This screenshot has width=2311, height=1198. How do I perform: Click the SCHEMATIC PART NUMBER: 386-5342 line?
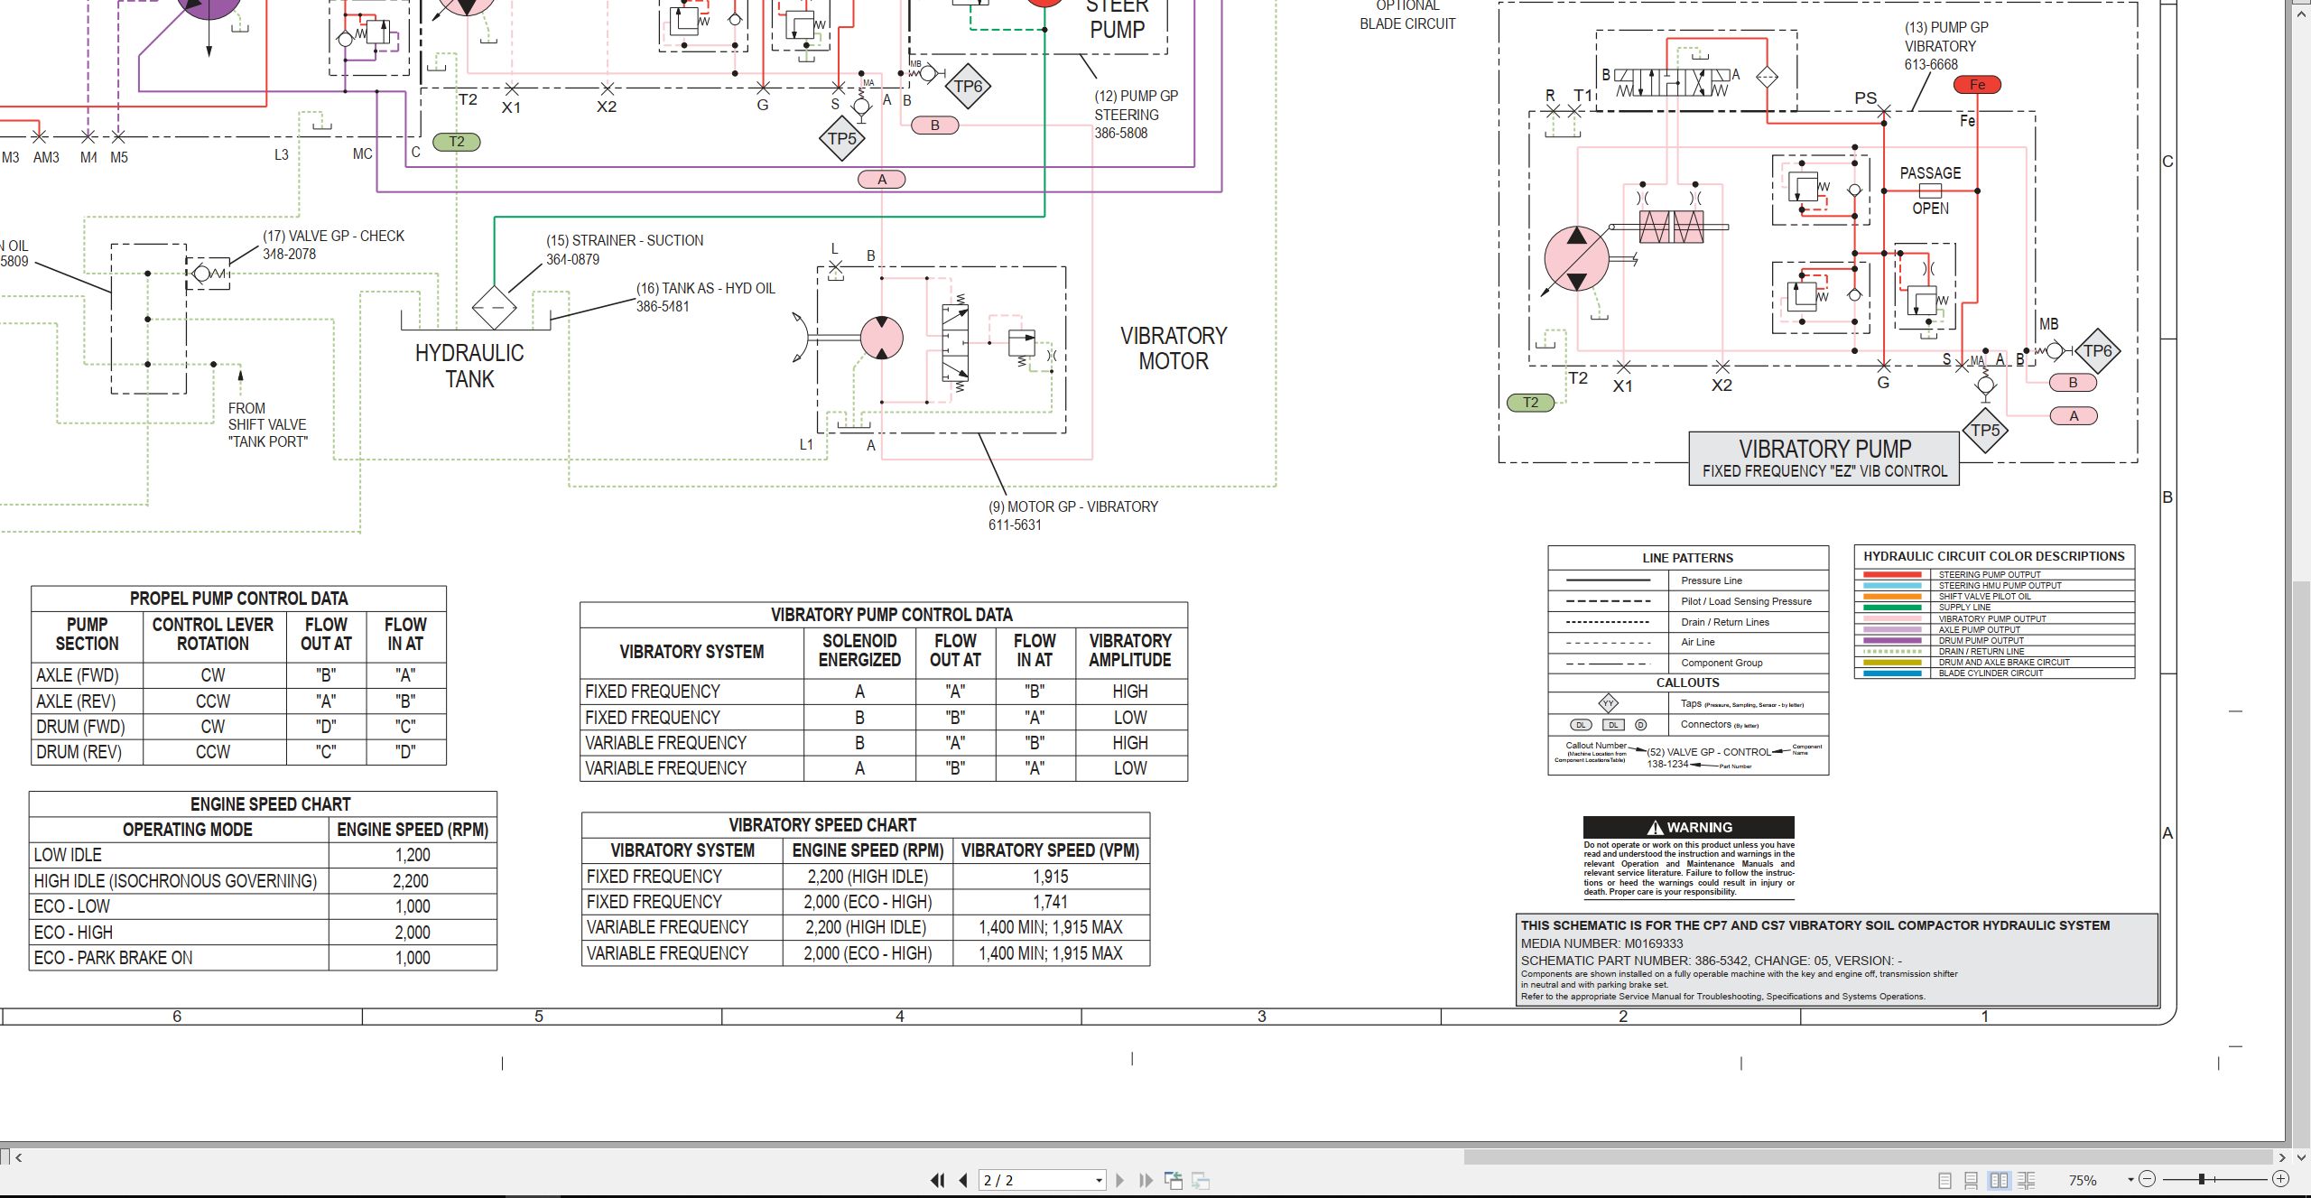1711,961
